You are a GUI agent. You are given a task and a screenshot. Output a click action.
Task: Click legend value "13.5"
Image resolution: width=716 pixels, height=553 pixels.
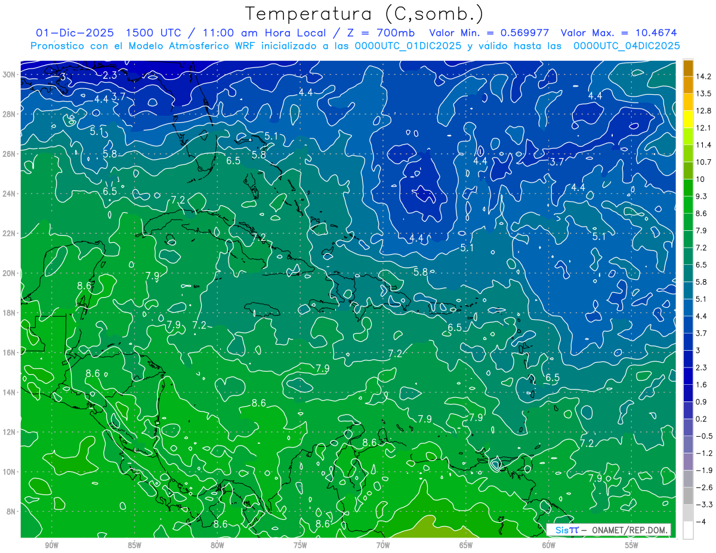(704, 94)
